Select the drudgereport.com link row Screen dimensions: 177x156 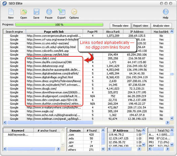[86, 96]
